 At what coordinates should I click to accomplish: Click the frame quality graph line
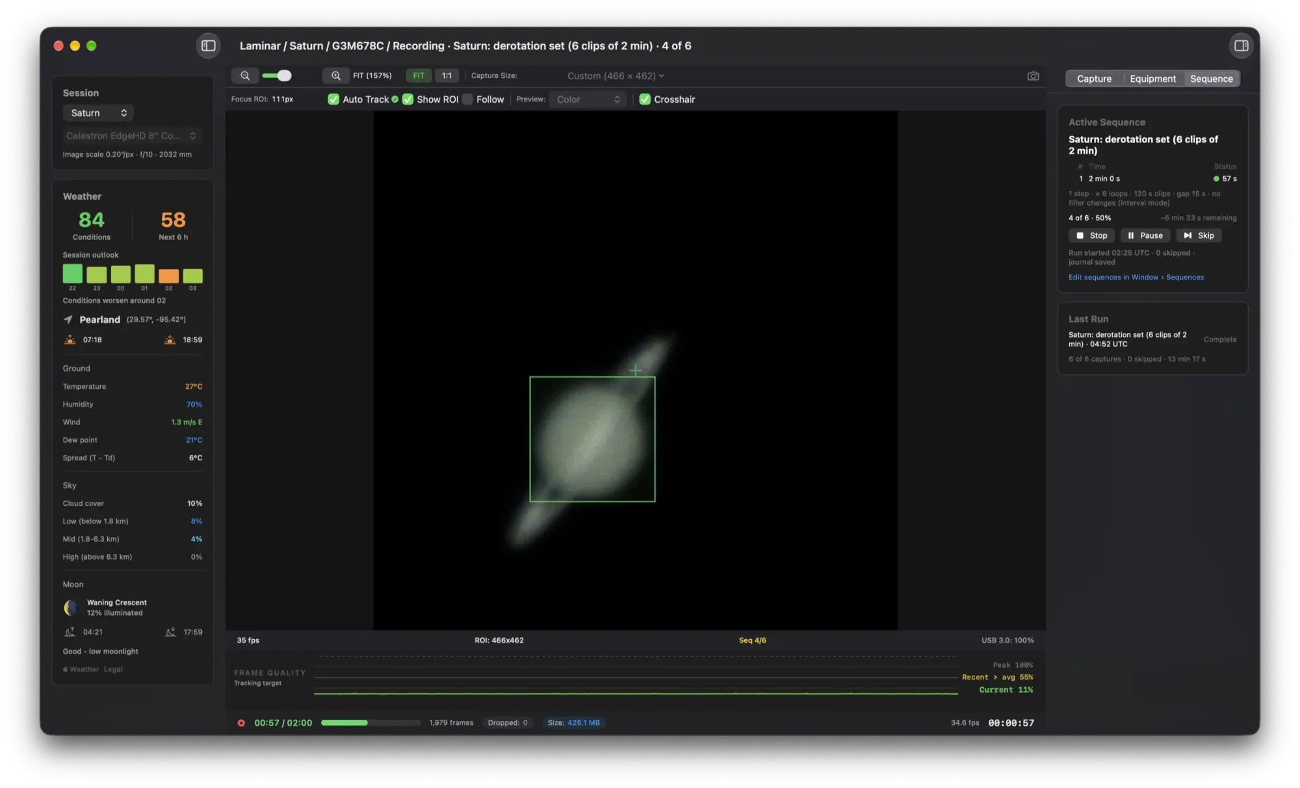point(636,693)
